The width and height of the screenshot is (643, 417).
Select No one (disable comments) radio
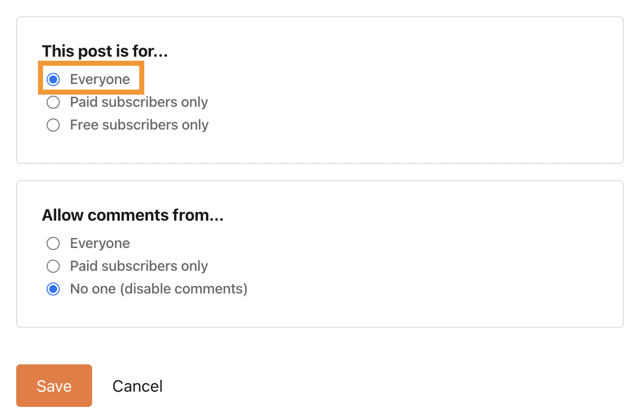(x=53, y=289)
